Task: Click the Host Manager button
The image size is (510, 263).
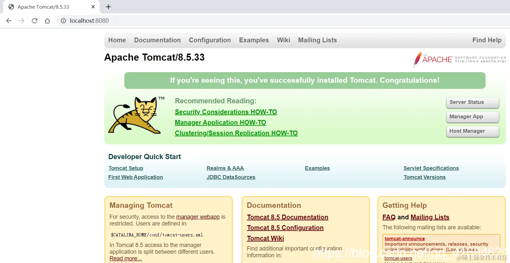Action: click(x=472, y=131)
